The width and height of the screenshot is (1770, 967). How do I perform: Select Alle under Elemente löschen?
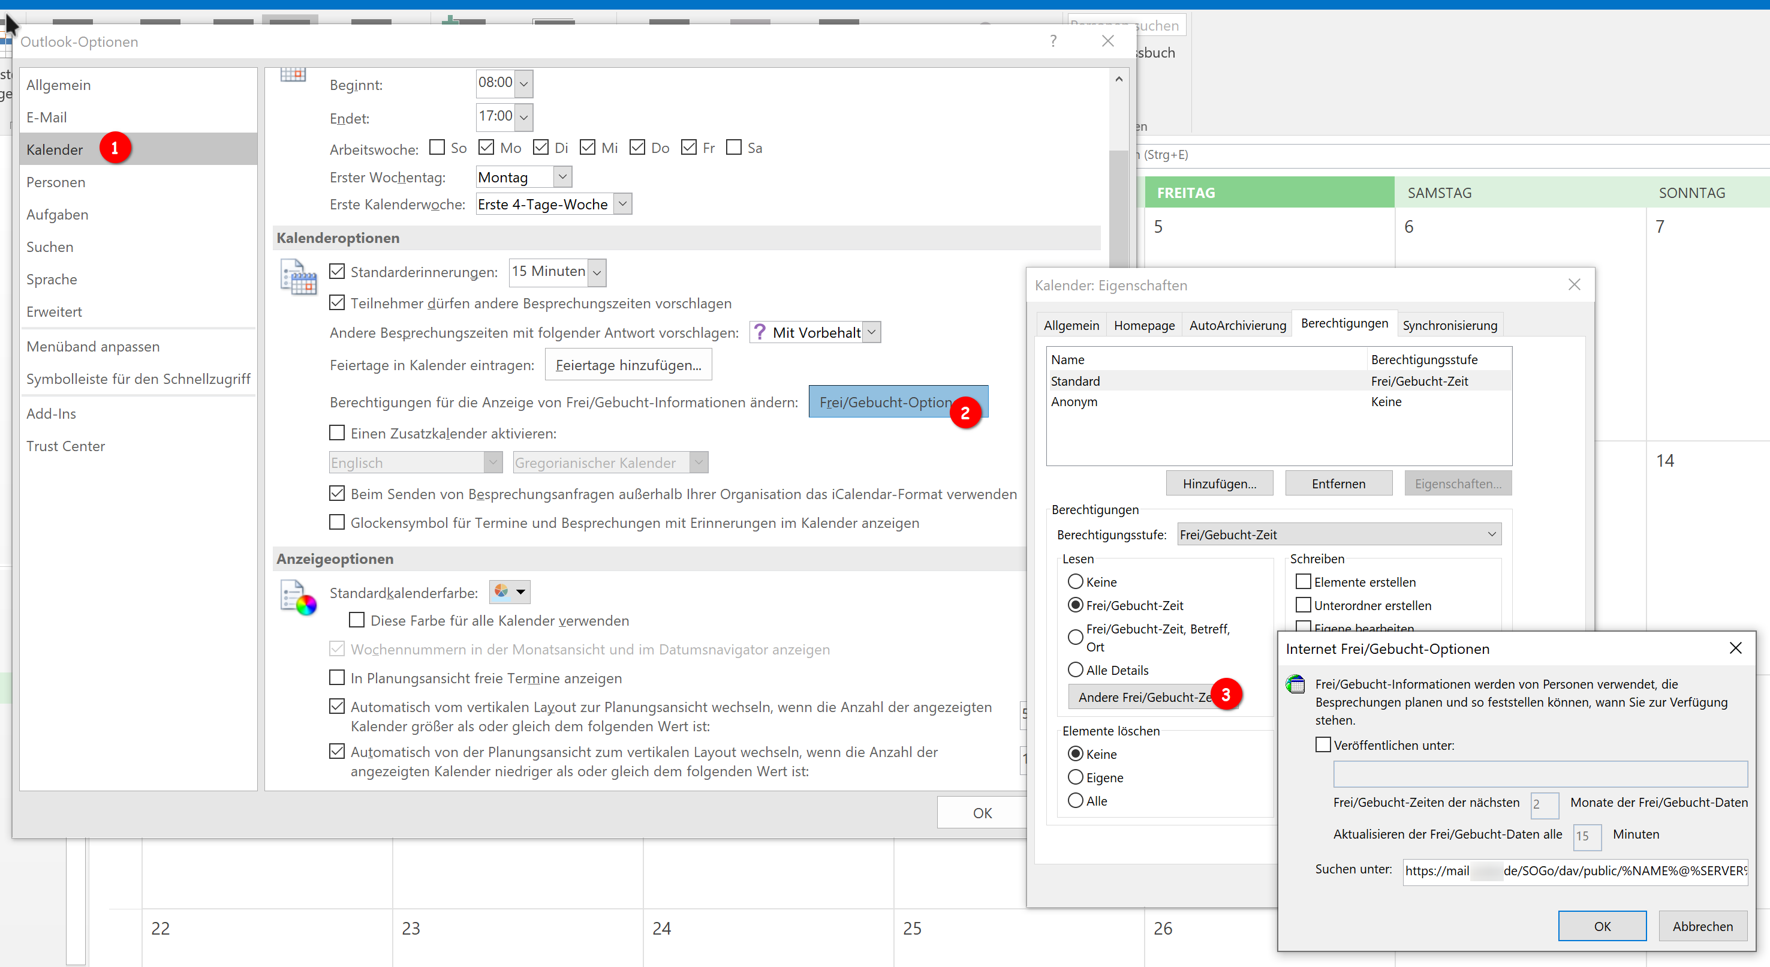point(1075,800)
